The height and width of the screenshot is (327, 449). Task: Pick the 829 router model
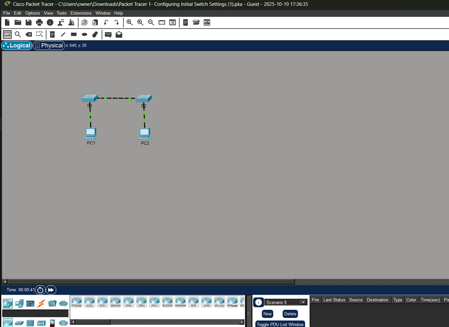click(193, 302)
